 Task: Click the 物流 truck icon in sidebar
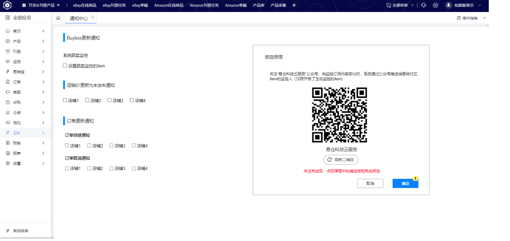(8, 123)
